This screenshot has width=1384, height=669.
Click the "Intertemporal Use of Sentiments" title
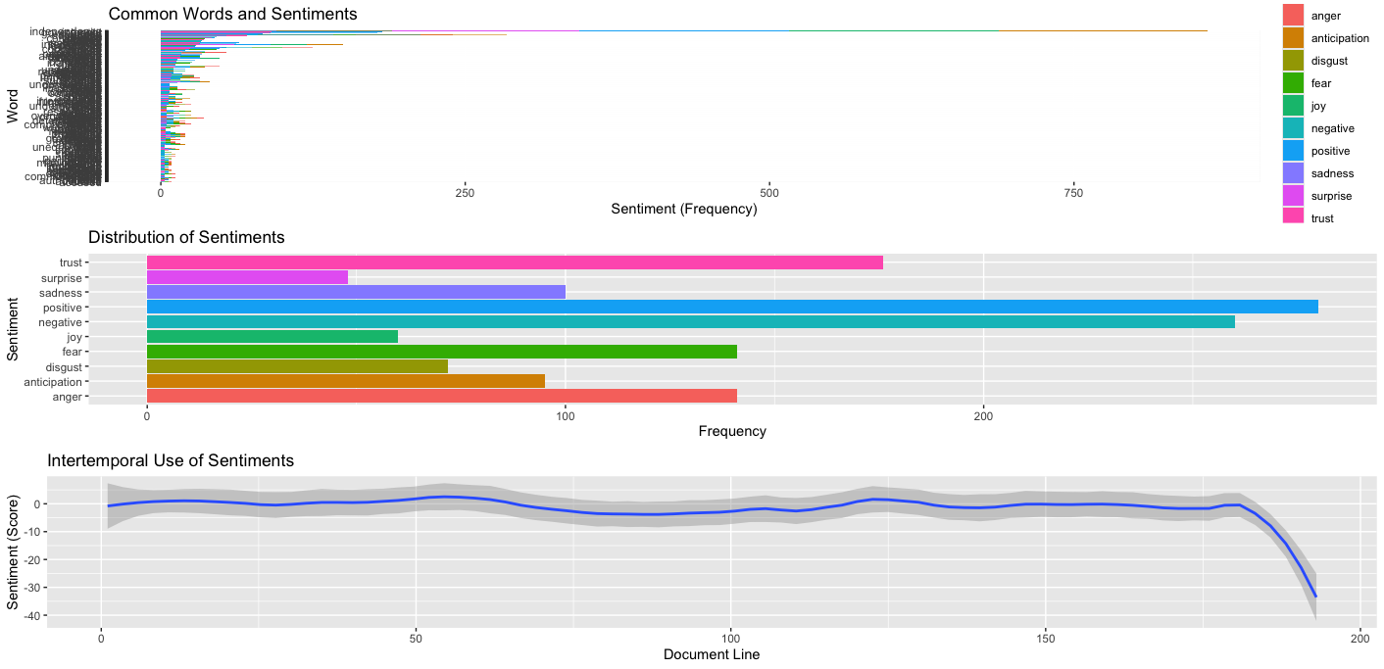point(172,460)
